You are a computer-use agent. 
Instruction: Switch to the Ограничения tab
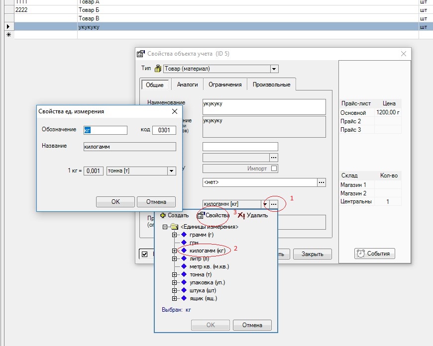[x=225, y=85]
